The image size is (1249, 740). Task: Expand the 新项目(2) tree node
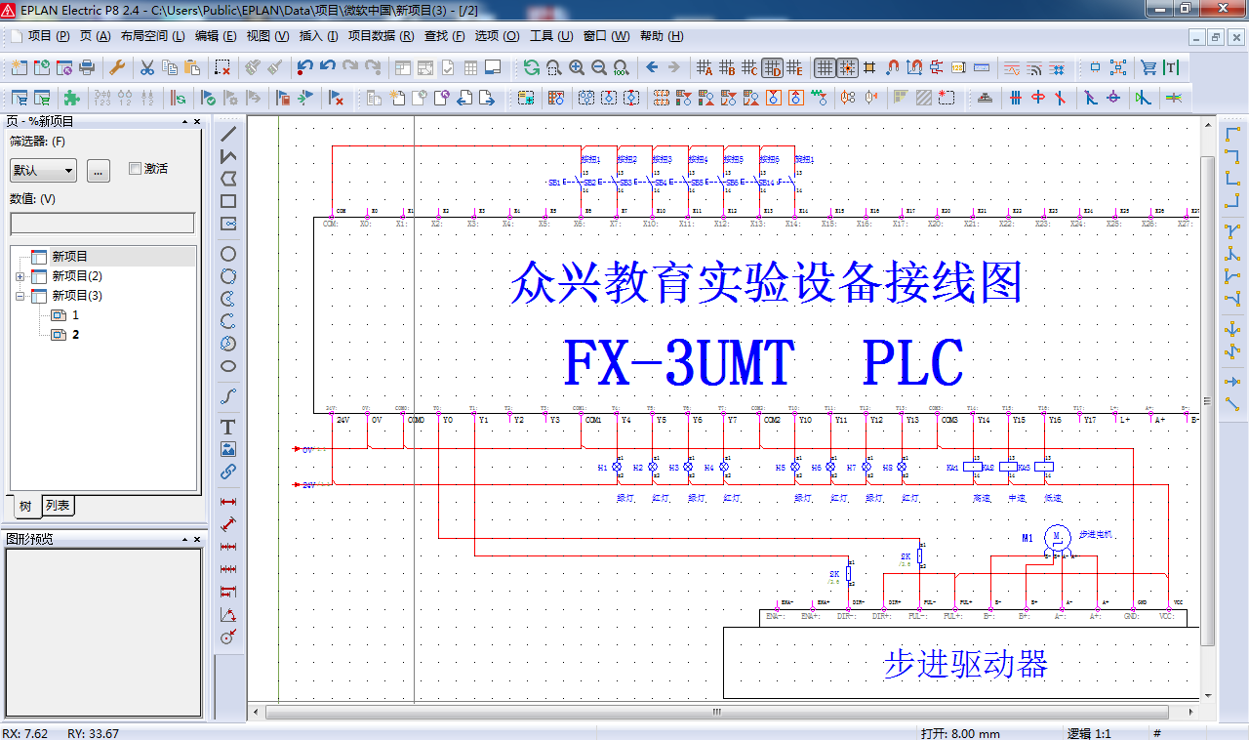click(20, 276)
